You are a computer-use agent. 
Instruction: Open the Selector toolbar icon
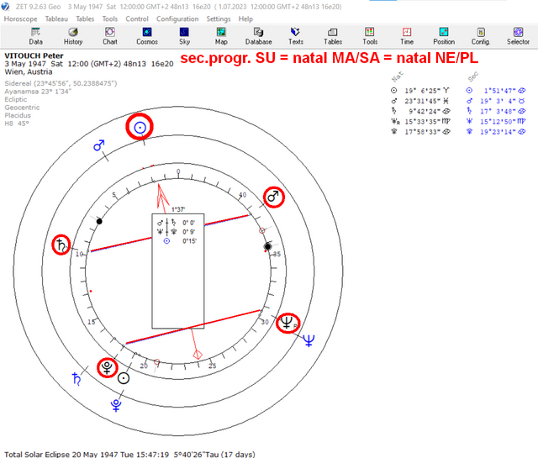[518, 36]
